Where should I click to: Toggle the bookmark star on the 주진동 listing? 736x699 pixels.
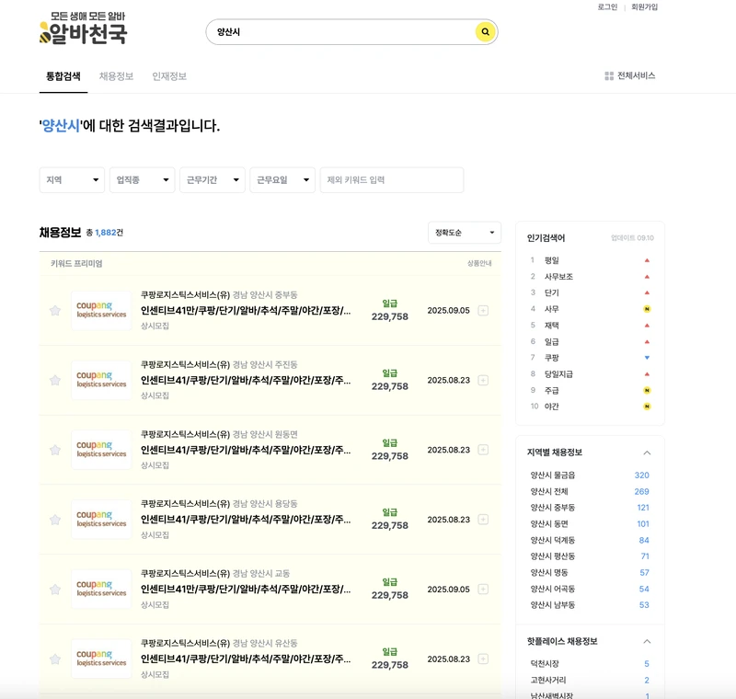tap(53, 380)
